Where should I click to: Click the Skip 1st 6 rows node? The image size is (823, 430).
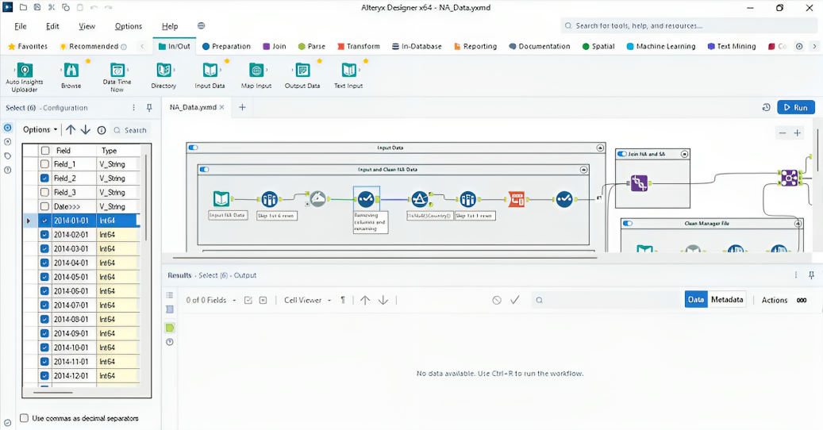tap(269, 199)
